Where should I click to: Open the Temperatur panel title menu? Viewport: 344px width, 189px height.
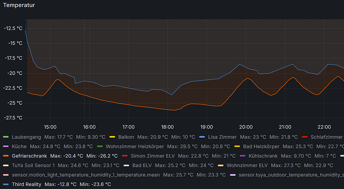coord(19,5)
